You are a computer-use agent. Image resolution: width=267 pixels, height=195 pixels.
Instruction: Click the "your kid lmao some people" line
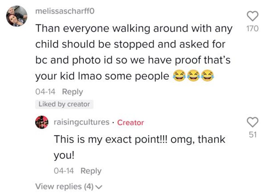pos(102,76)
